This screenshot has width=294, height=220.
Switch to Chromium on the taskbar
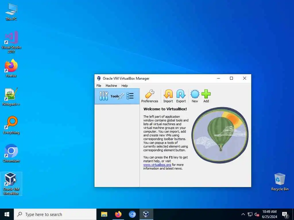(x=132, y=214)
